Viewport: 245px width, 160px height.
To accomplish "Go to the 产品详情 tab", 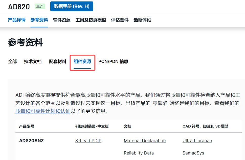I will (x=17, y=20).
